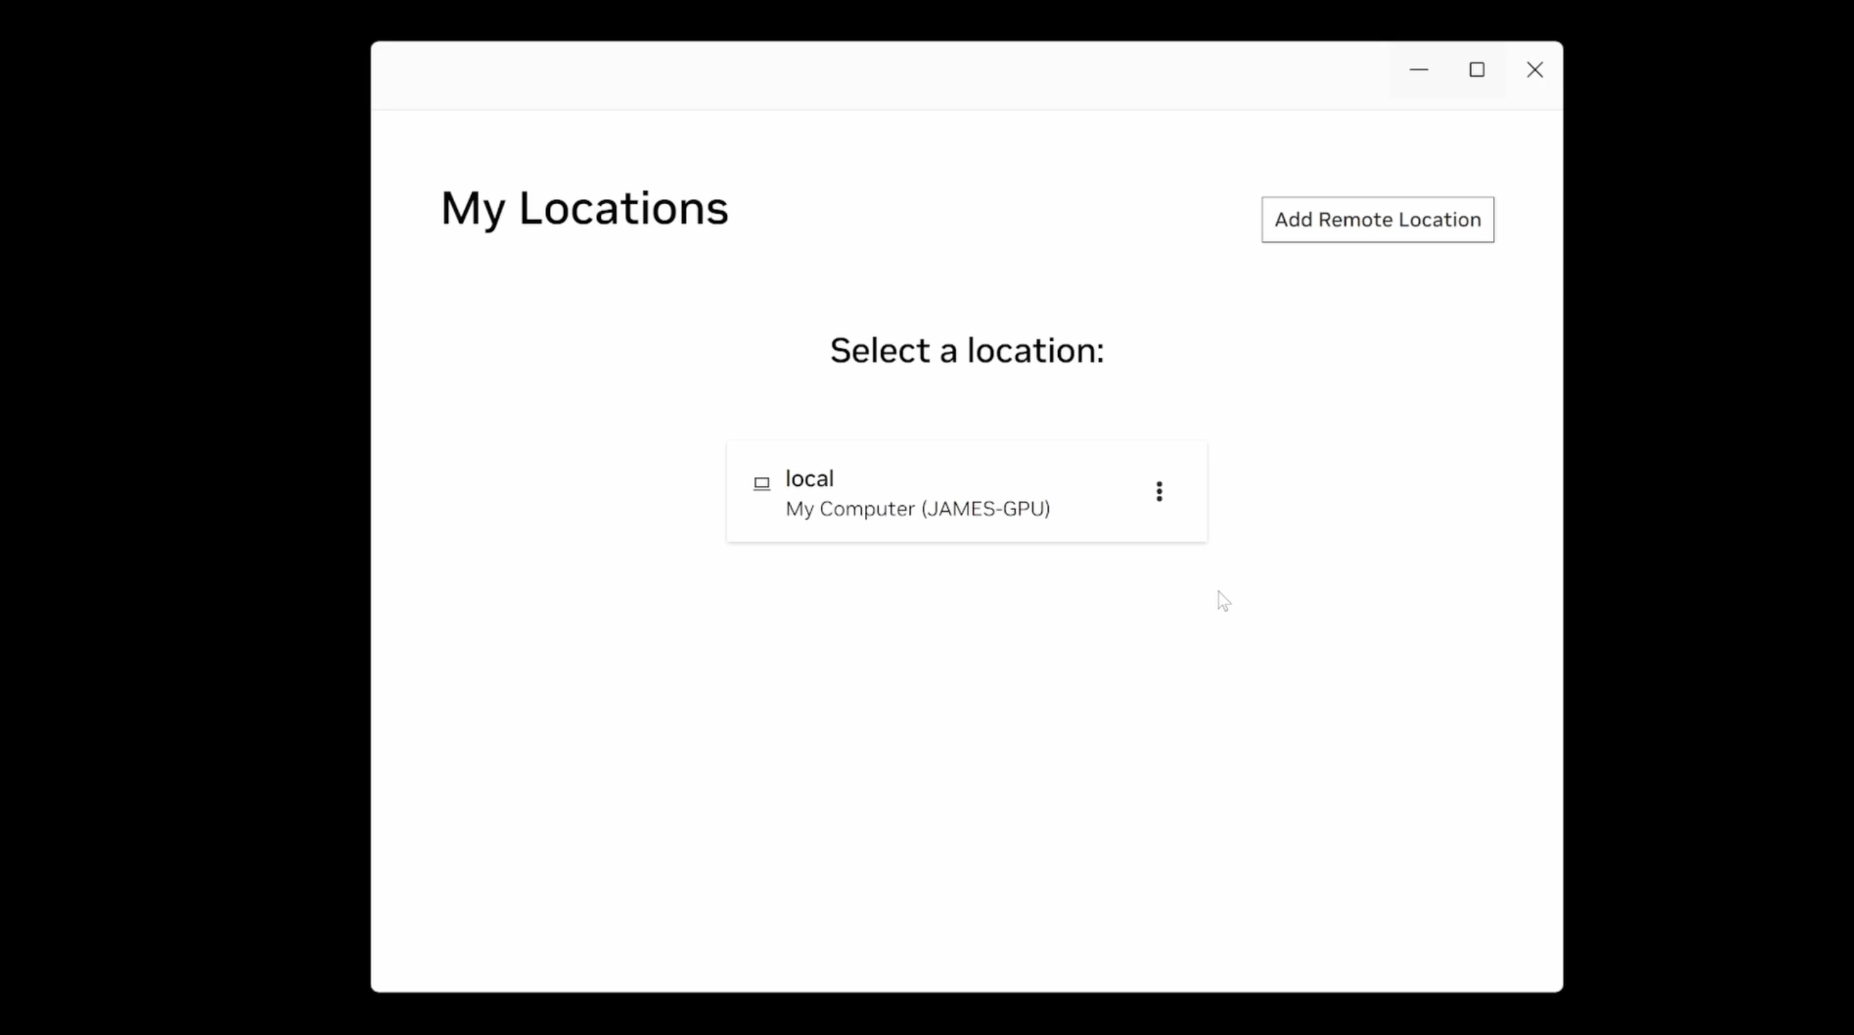Select the "local" location name

pyautogui.click(x=810, y=478)
